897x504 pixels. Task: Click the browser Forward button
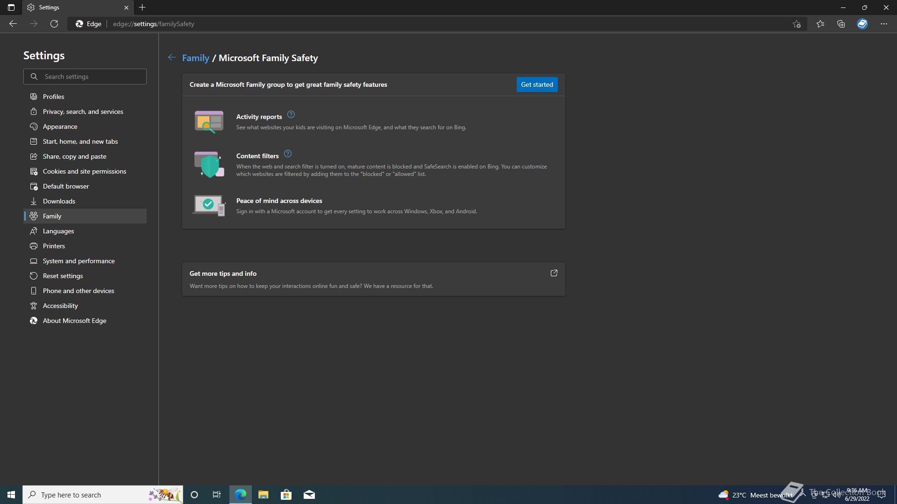pyautogui.click(x=34, y=24)
